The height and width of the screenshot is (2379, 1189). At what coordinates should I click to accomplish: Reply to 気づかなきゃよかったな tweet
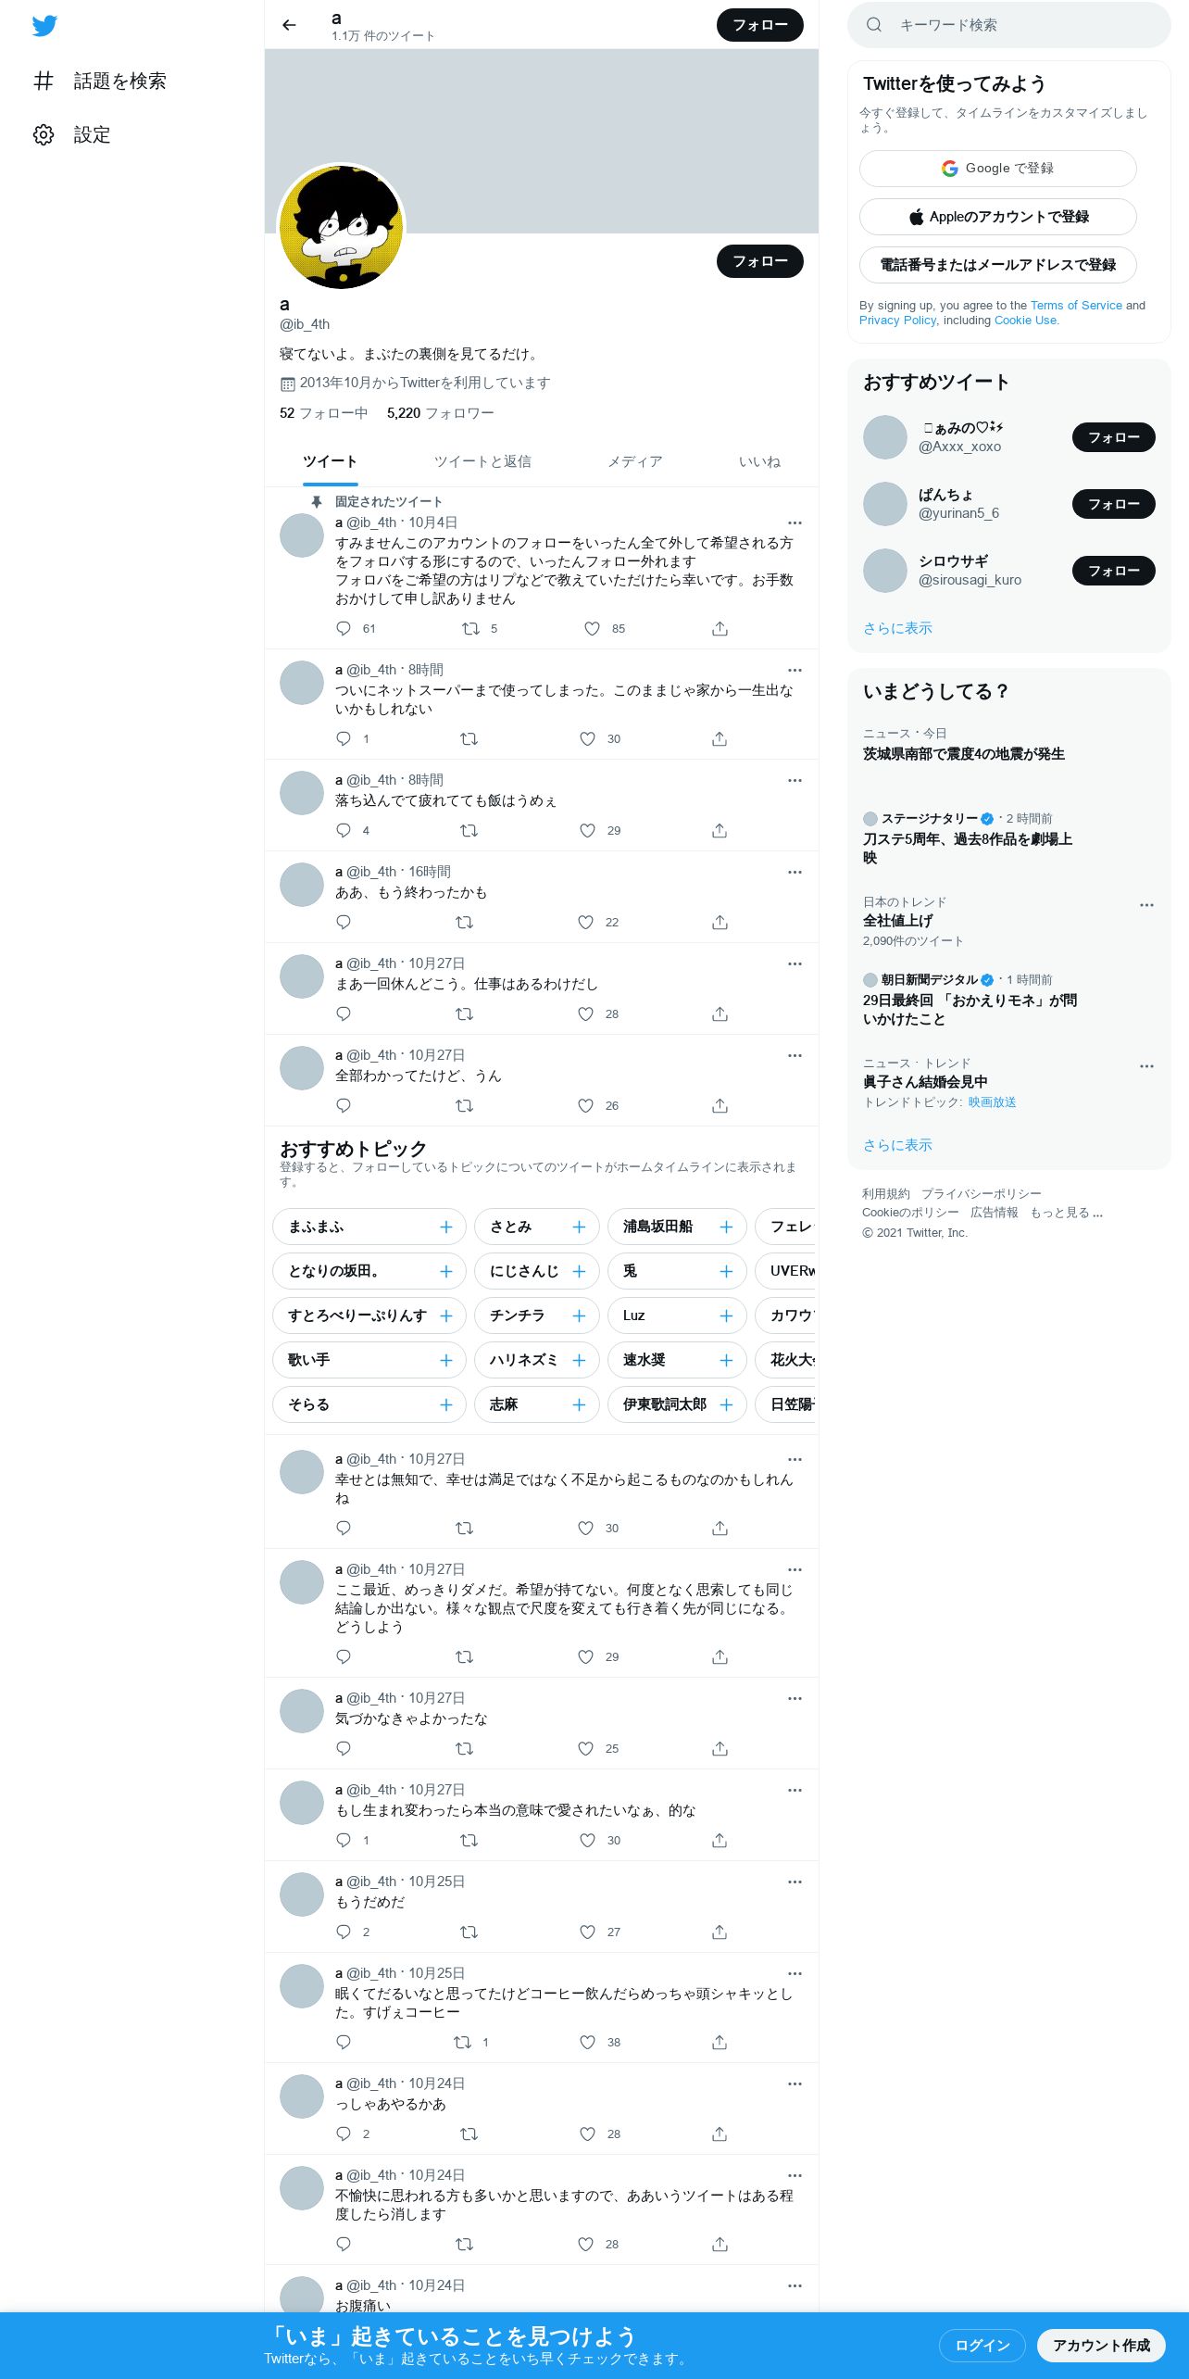[x=344, y=1748]
